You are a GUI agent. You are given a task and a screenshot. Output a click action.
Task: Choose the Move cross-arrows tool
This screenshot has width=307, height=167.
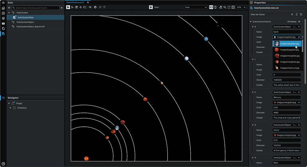point(81,7)
